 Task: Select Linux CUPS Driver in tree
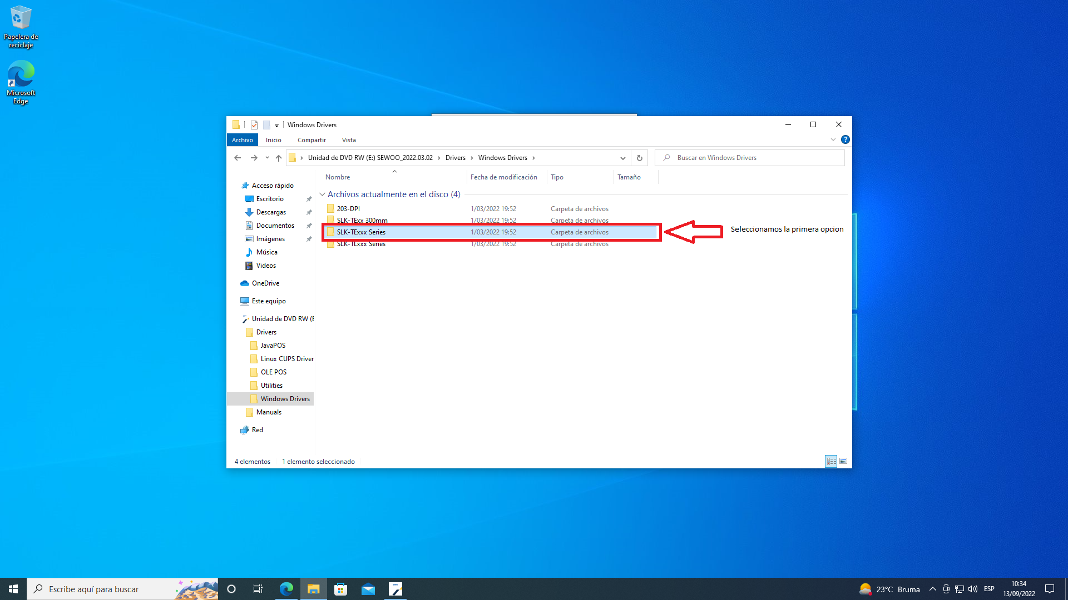pyautogui.click(x=287, y=359)
